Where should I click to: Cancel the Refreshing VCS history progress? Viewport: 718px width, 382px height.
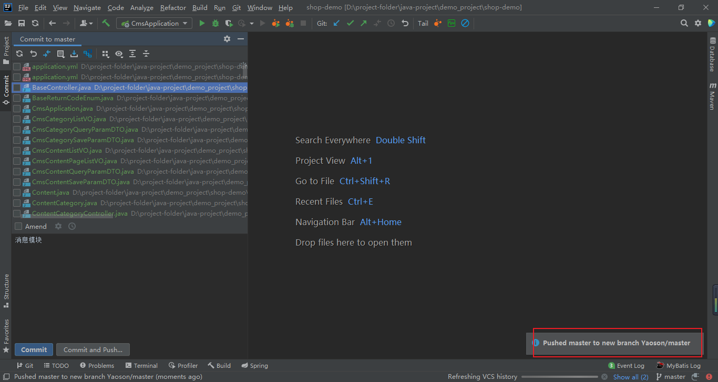click(604, 377)
